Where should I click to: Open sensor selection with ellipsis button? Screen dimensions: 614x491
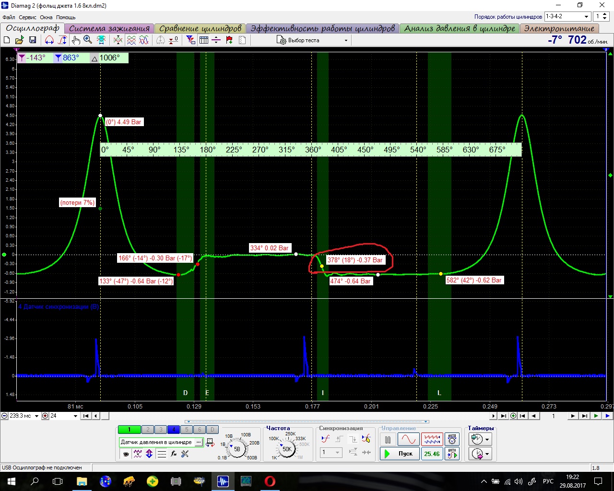click(199, 442)
